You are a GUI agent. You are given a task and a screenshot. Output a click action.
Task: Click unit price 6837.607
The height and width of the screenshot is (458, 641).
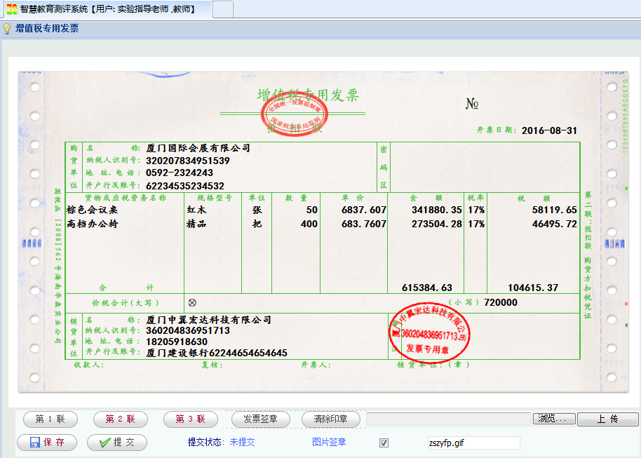tap(364, 210)
